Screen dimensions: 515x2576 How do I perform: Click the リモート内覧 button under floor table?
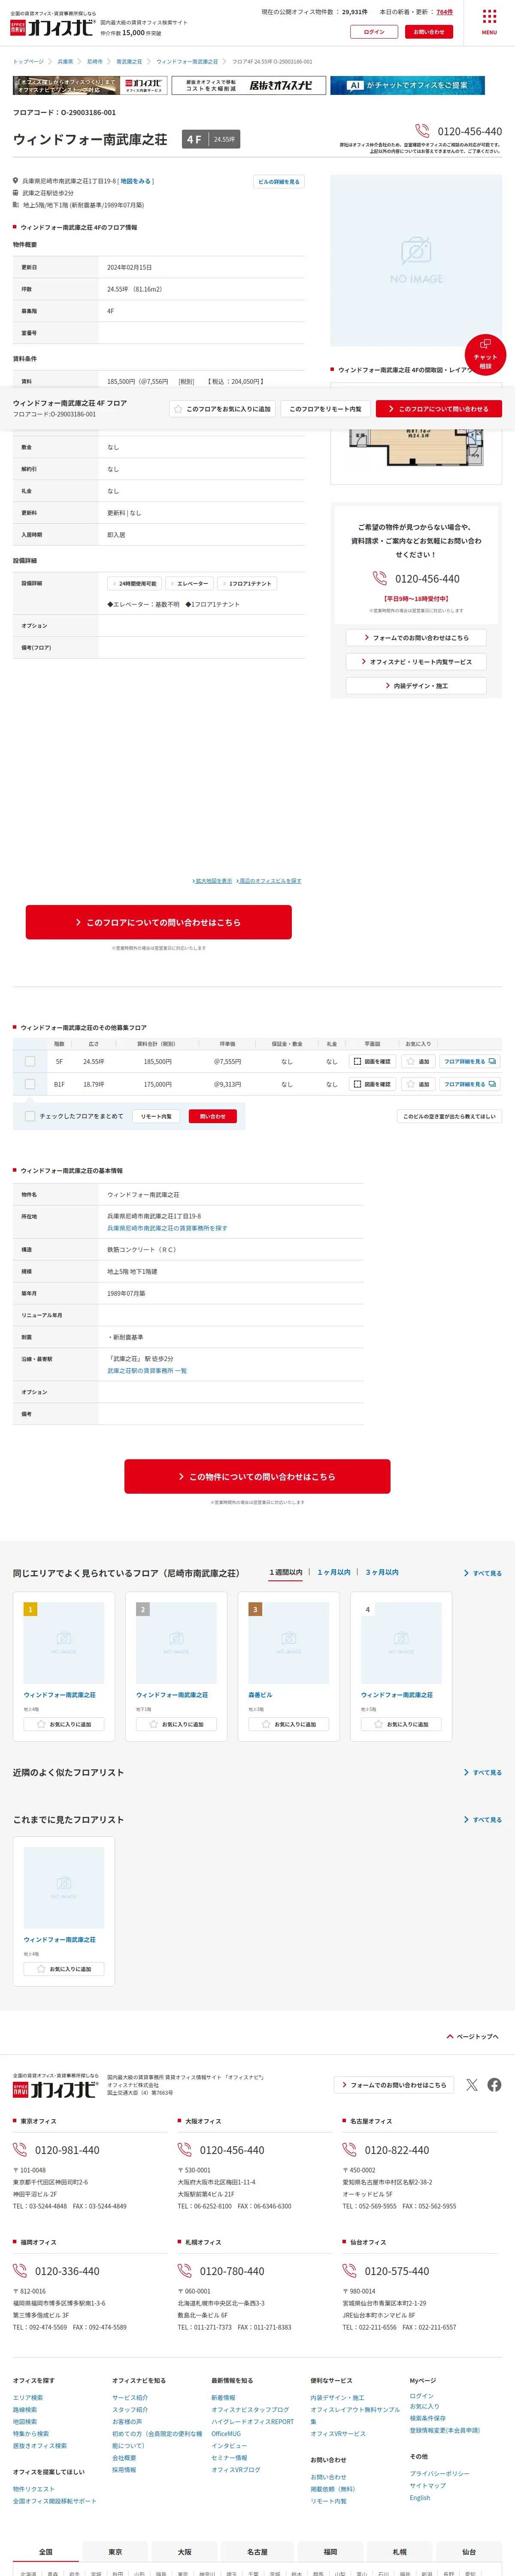(x=156, y=1116)
